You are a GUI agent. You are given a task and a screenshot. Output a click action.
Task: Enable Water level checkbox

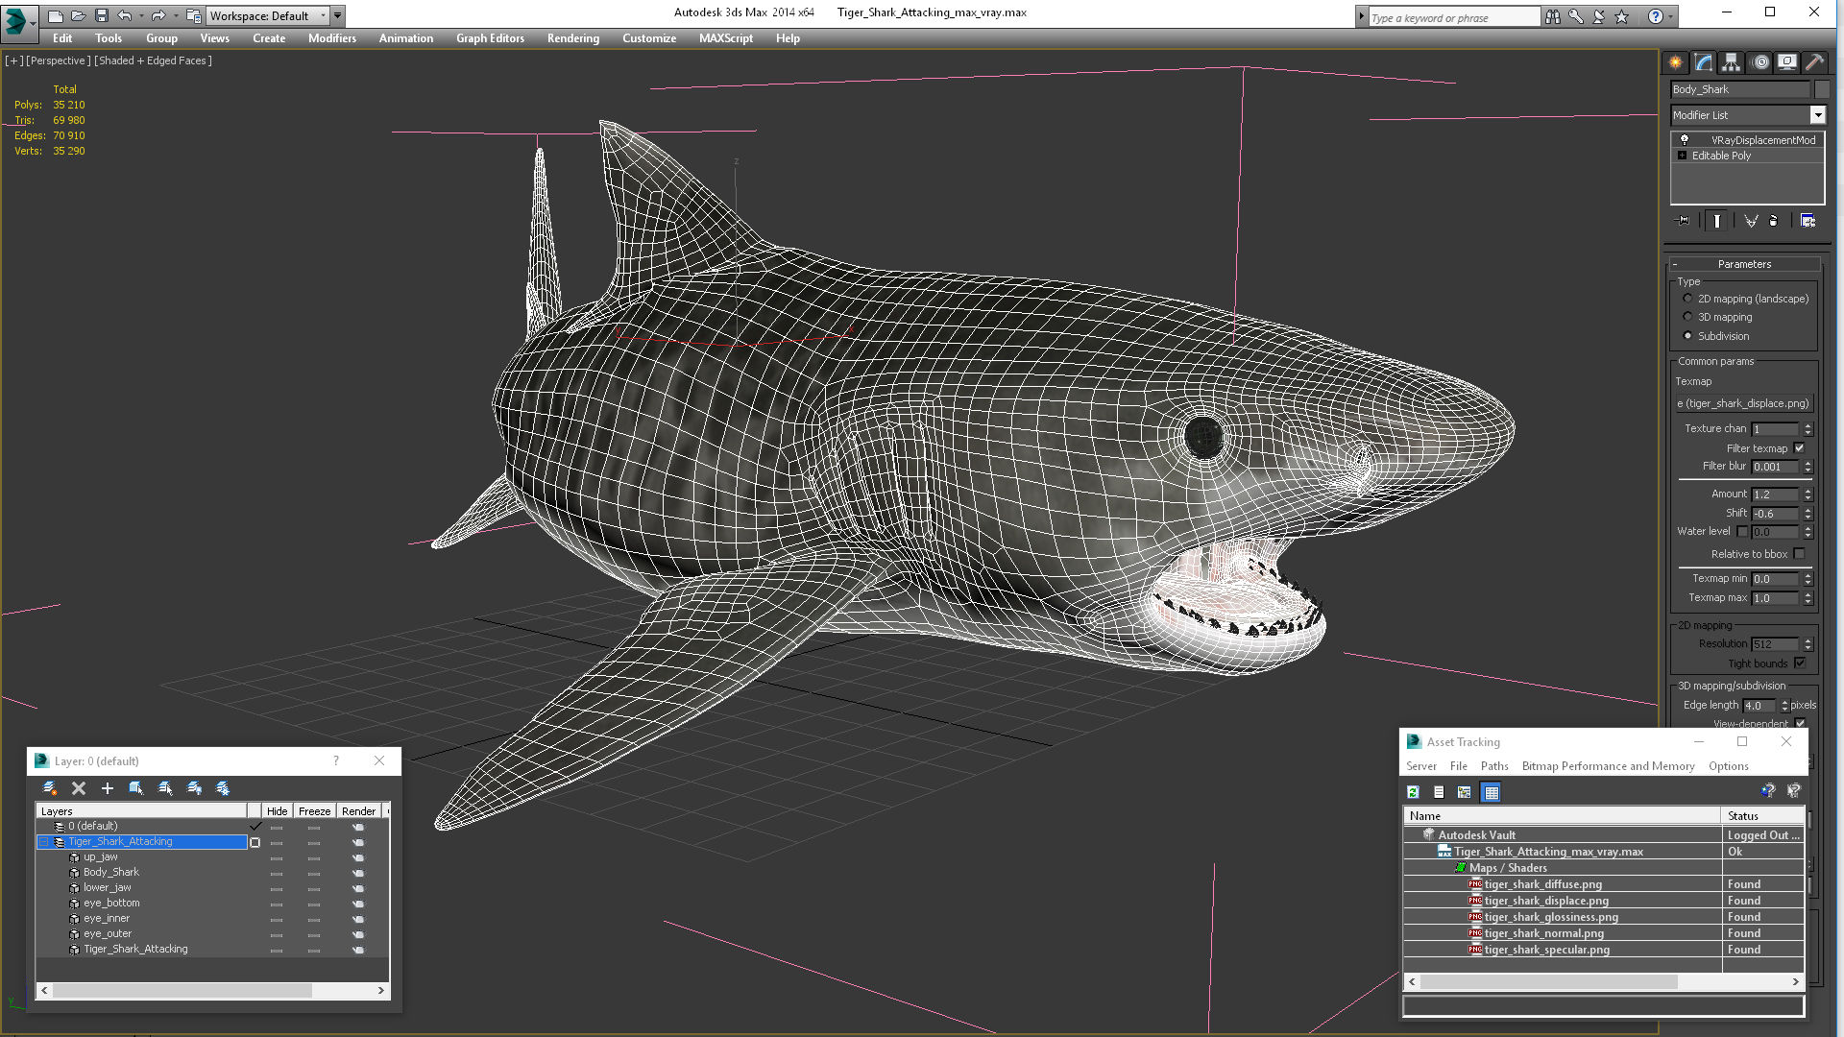tap(1742, 531)
